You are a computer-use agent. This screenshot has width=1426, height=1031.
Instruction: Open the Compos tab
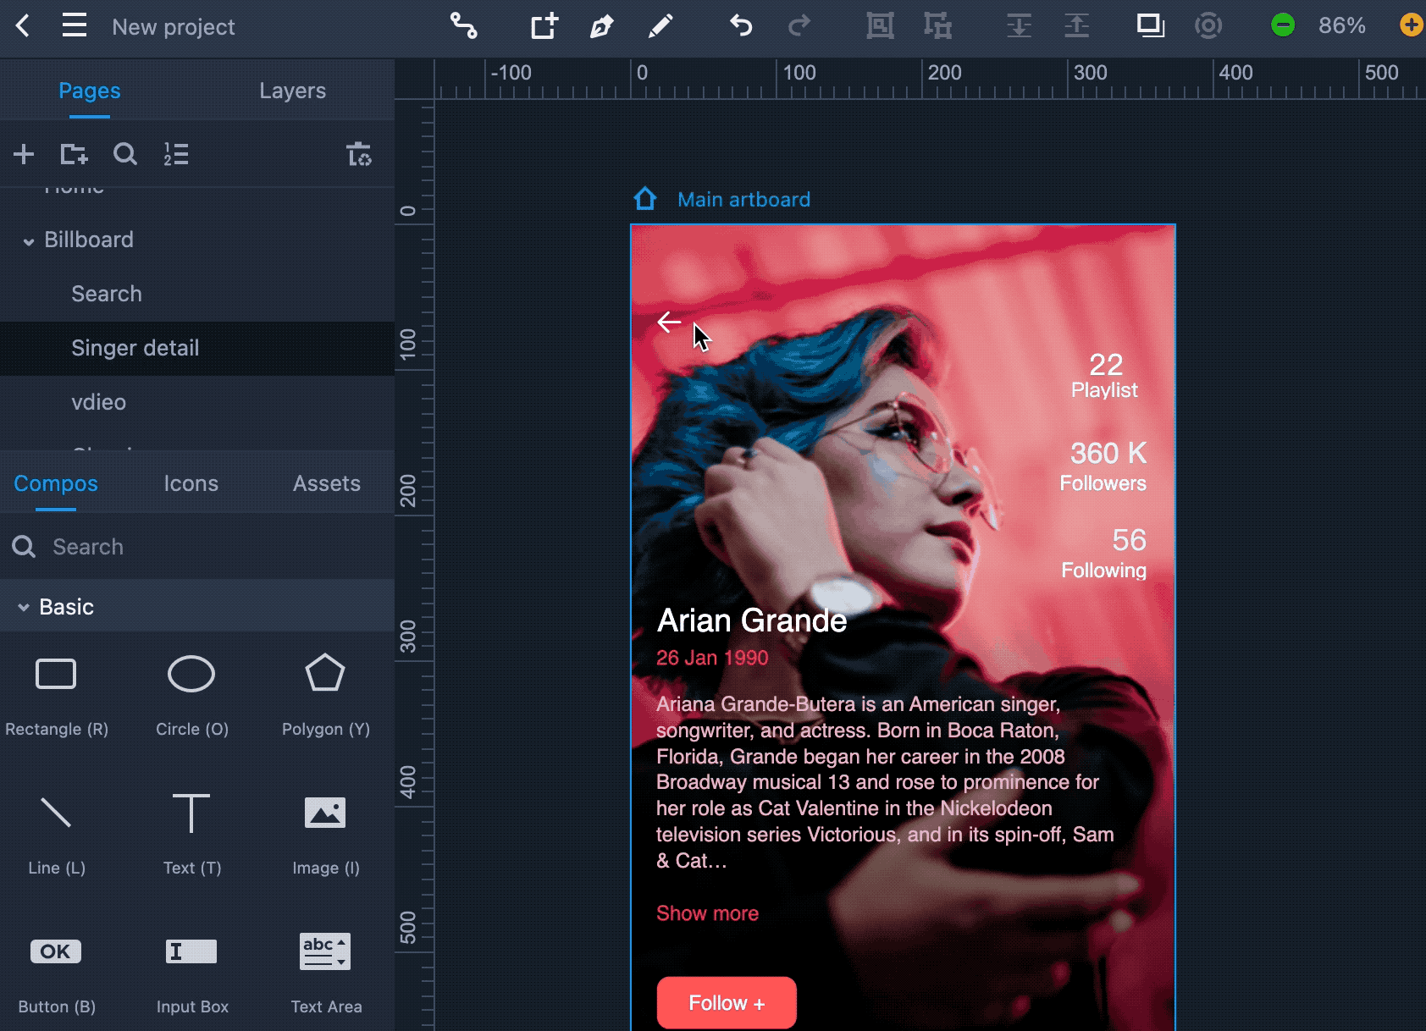point(56,483)
